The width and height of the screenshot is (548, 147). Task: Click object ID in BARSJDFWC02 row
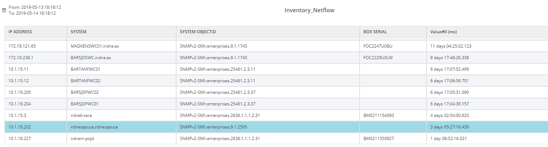[x=217, y=92]
